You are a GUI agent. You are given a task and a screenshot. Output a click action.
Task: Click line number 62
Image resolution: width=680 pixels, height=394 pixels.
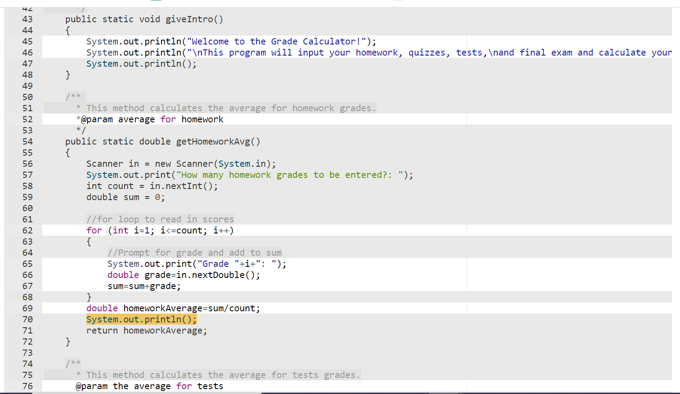pyautogui.click(x=27, y=230)
